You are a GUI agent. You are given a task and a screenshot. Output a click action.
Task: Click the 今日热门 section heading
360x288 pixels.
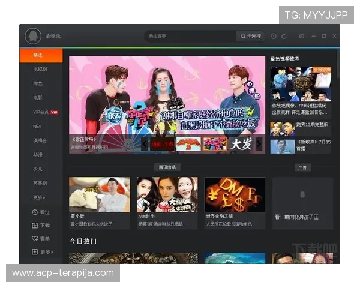[x=83, y=241]
